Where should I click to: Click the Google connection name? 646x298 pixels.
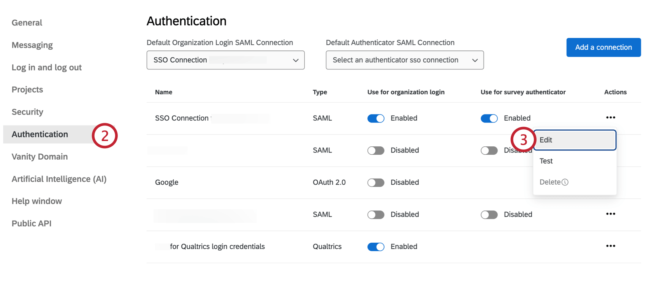click(166, 182)
